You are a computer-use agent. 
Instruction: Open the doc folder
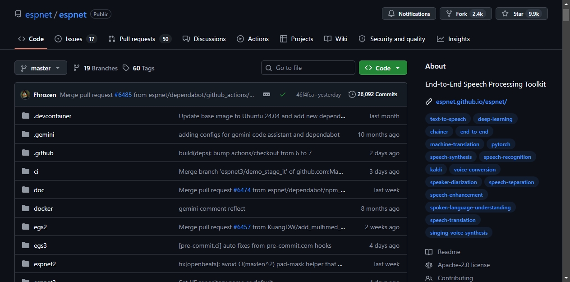(39, 190)
